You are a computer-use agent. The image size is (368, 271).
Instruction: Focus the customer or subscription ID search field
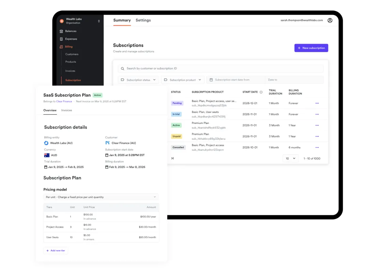click(220, 68)
